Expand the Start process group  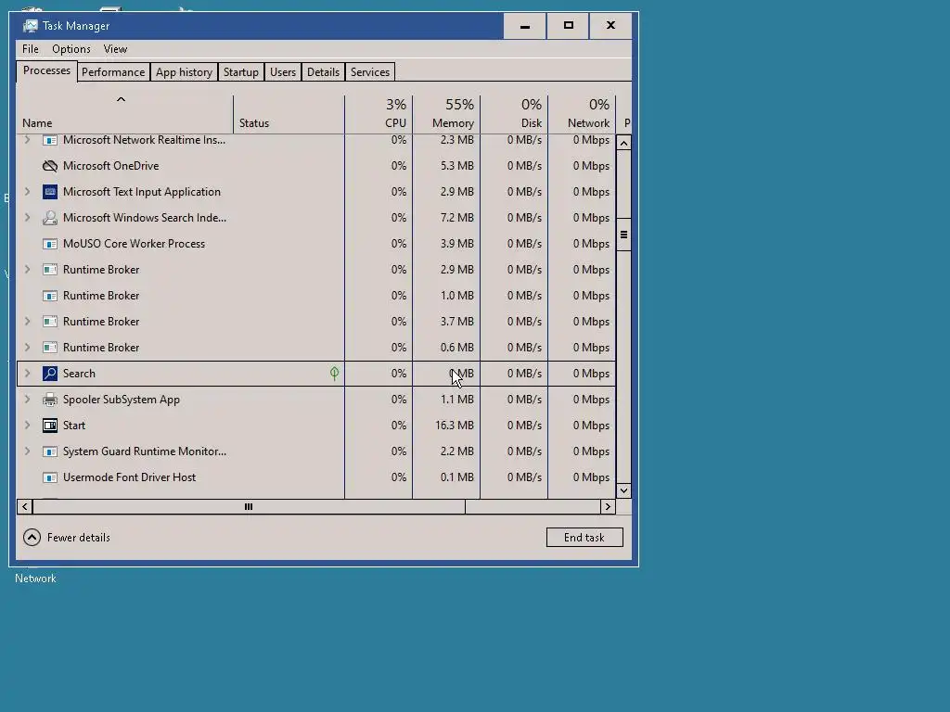click(27, 426)
